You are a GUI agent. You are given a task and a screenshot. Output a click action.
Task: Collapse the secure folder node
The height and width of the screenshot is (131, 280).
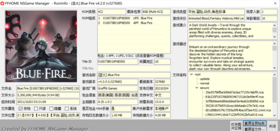tap(197, 88)
